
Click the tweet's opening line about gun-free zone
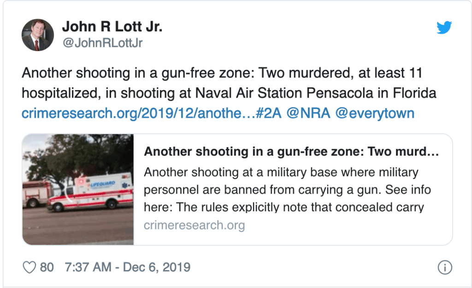click(x=221, y=74)
